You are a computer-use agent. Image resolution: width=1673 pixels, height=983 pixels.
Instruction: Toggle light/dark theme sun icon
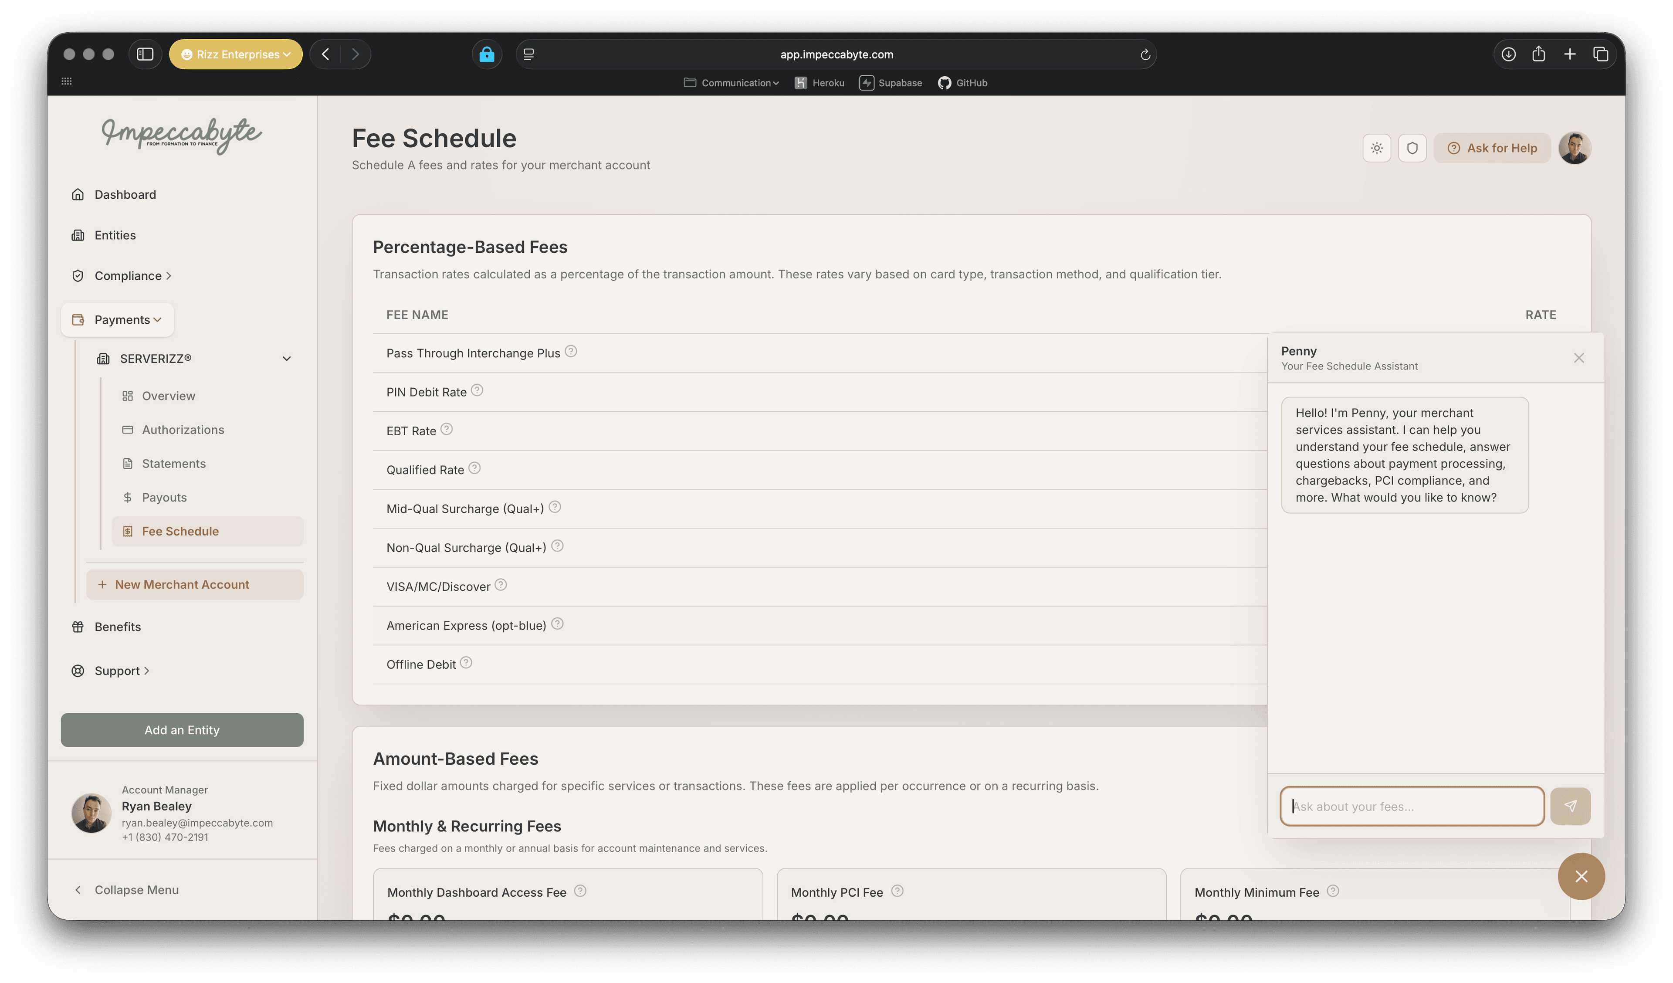(x=1376, y=148)
